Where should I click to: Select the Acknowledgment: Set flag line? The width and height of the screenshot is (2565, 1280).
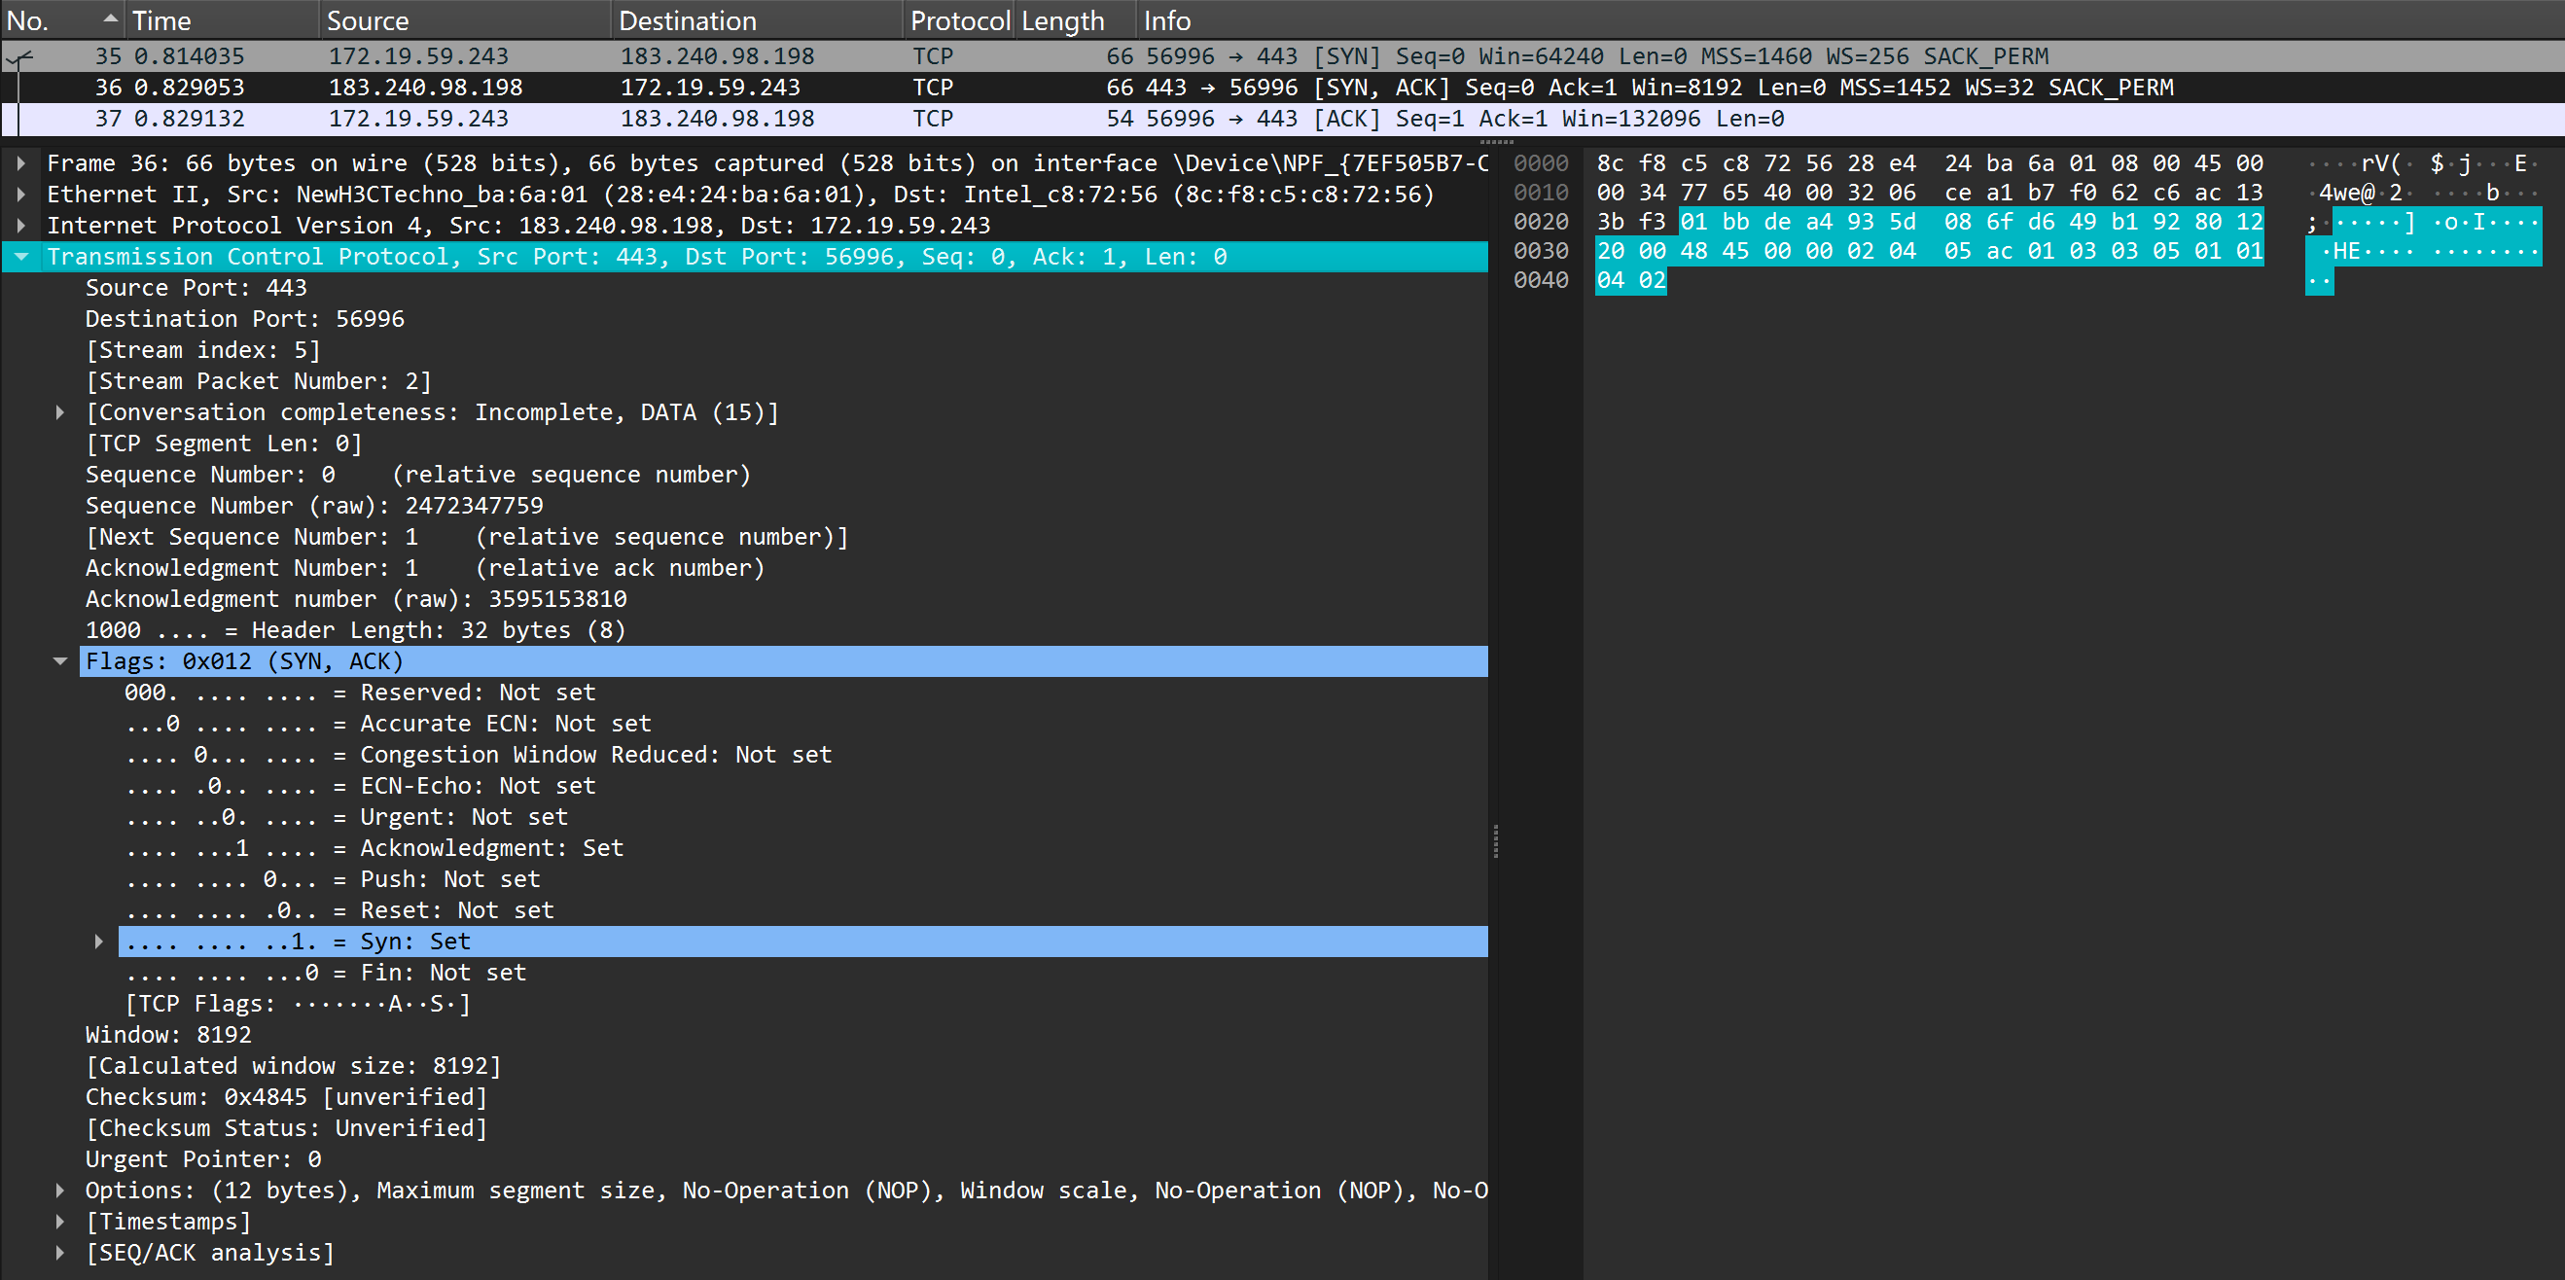point(492,848)
